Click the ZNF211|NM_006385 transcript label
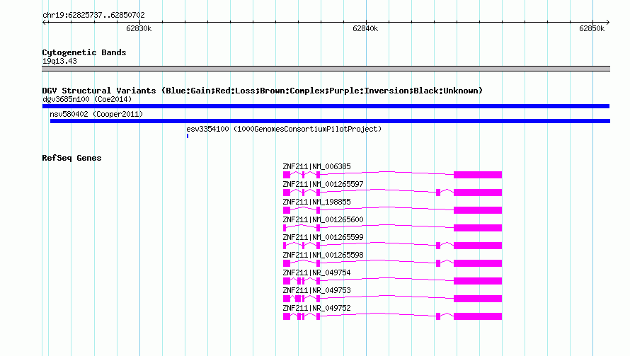The height and width of the screenshot is (356, 630). (x=316, y=166)
